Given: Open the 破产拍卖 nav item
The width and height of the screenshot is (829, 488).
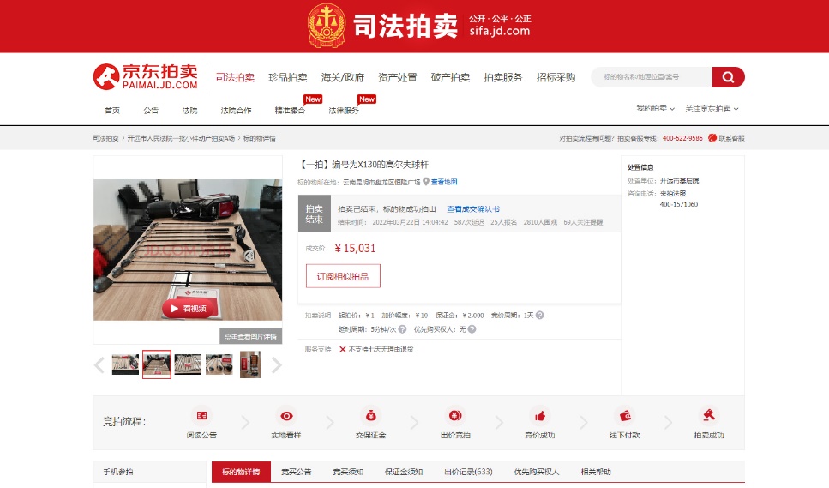Looking at the screenshot, I should click(x=450, y=77).
